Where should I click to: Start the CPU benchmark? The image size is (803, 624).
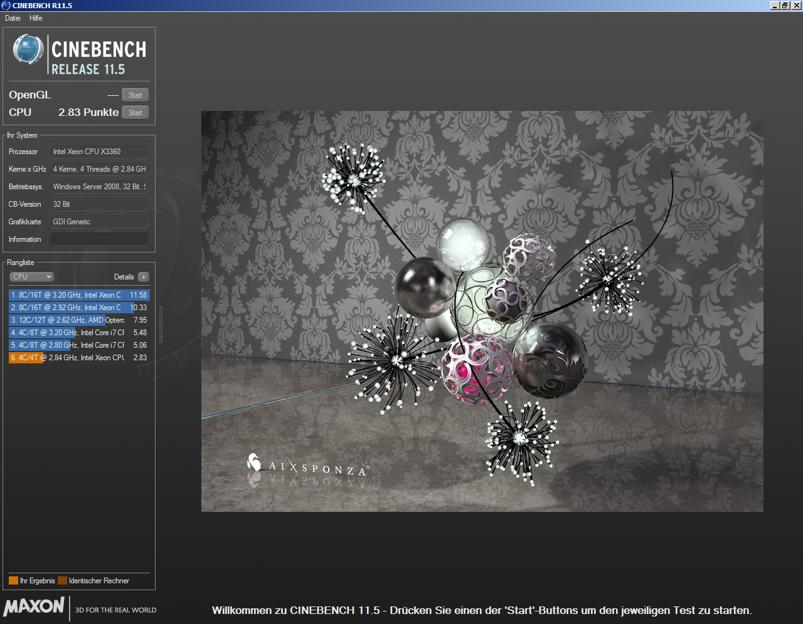[x=135, y=113]
